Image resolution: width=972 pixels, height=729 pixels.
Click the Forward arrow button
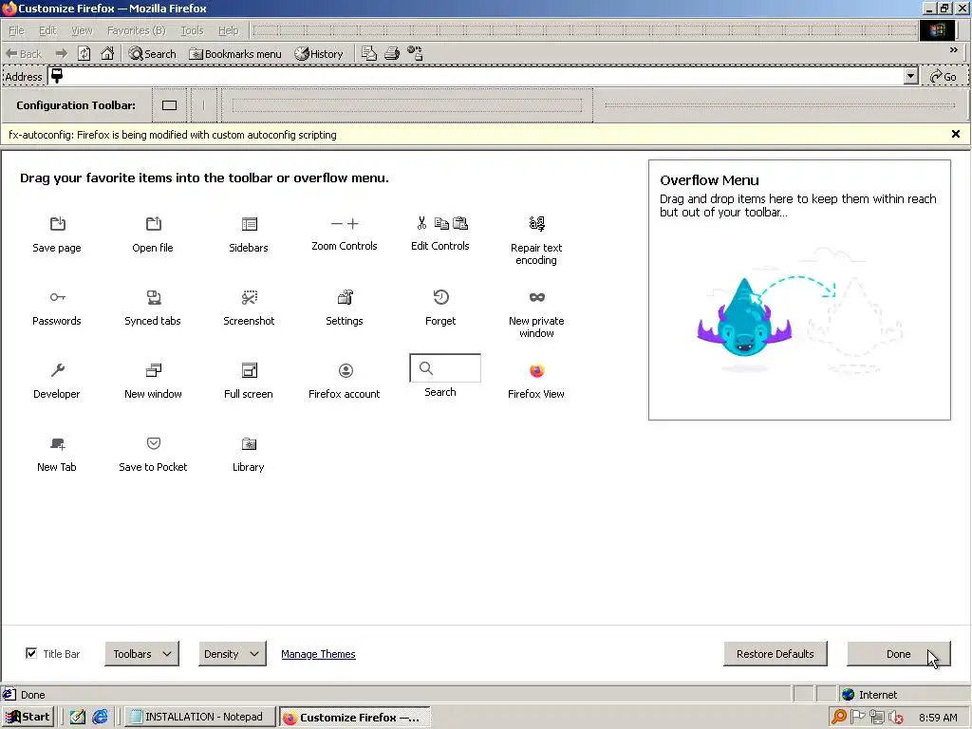point(61,54)
